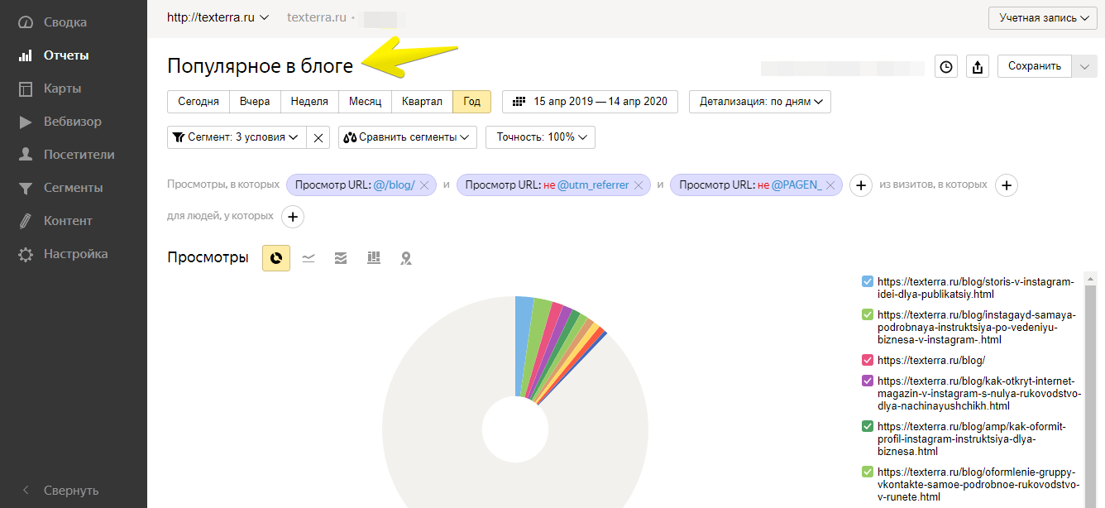The height and width of the screenshot is (508, 1105).
Task: Open the Учетная запись account menu
Action: point(1043,17)
